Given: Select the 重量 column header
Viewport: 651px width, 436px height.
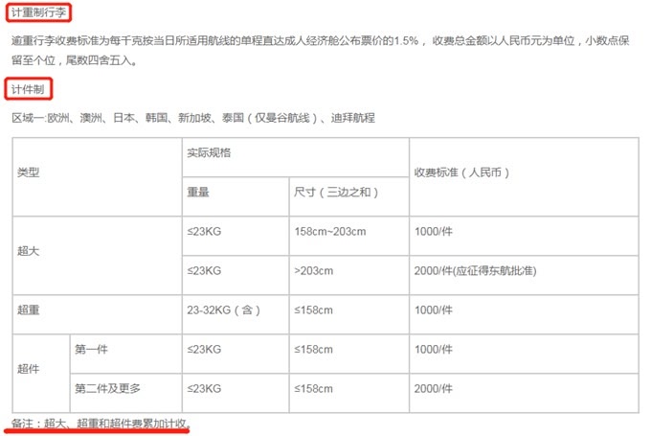Looking at the screenshot, I should pos(236,196).
